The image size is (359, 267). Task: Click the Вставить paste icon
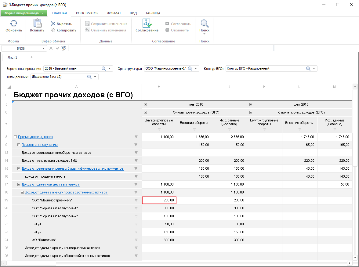(x=37, y=23)
